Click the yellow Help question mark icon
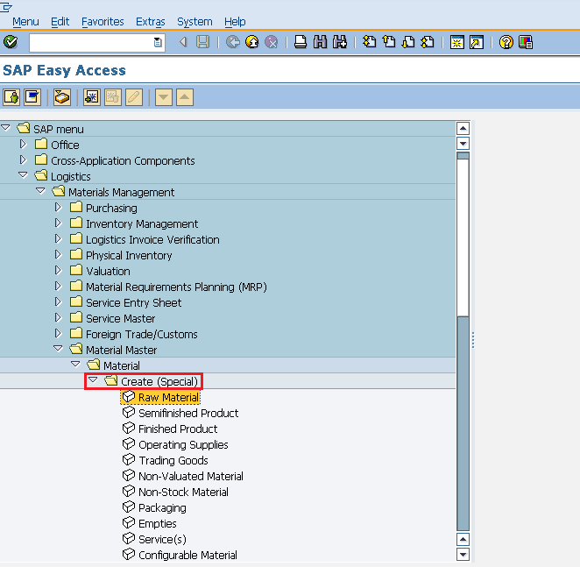The image size is (580, 567). coord(506,42)
